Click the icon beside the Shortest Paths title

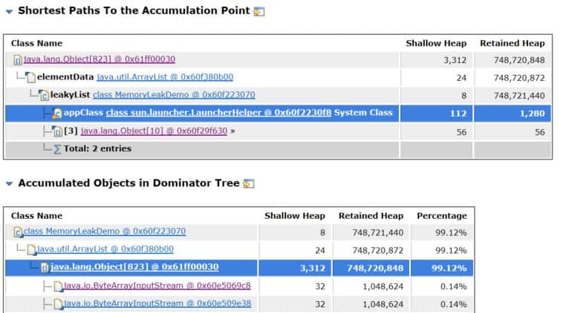click(x=259, y=12)
